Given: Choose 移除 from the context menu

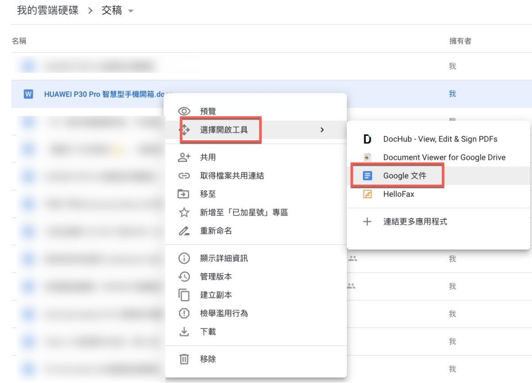Looking at the screenshot, I should click(x=256, y=359).
